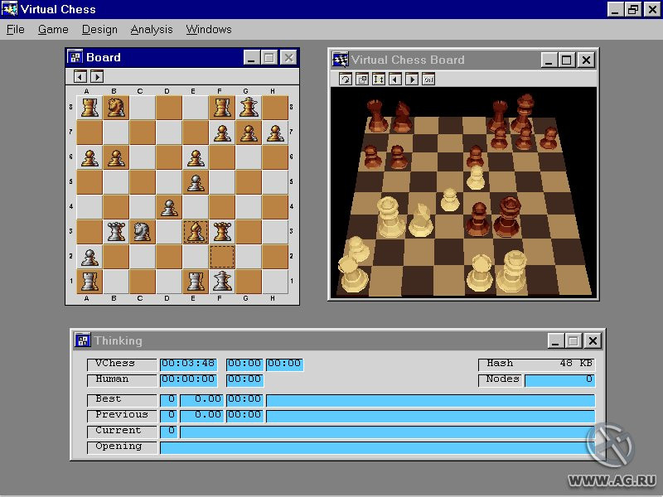663x497 pixels.
Task: Click the Human elapsed time 00:00:00 field
Action: point(189,380)
